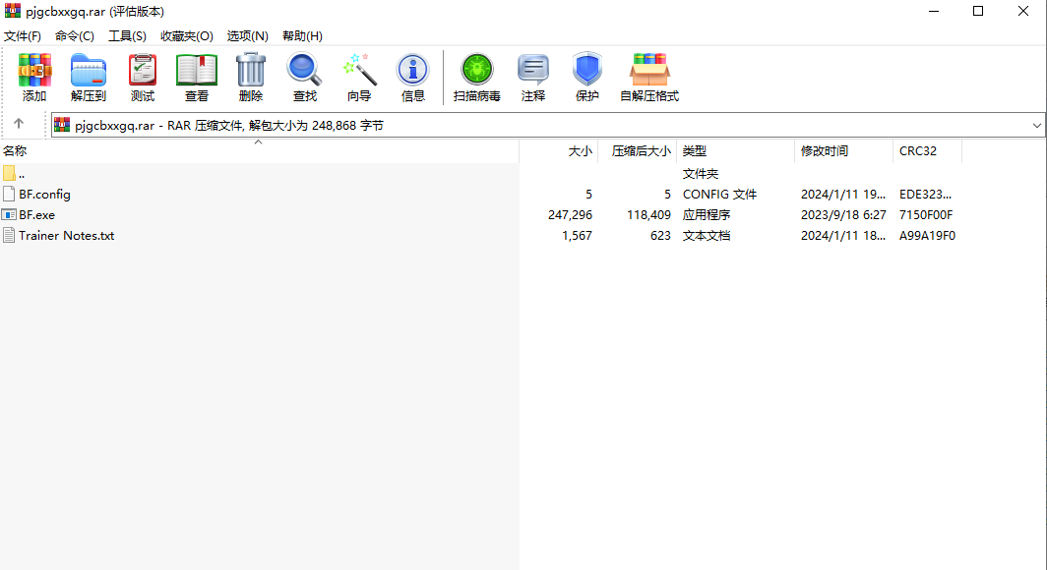Click the 扫描病毒 virus scan icon

point(477,77)
